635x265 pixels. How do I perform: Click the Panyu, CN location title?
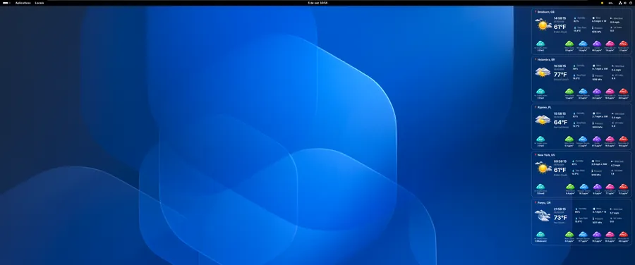(x=544, y=203)
